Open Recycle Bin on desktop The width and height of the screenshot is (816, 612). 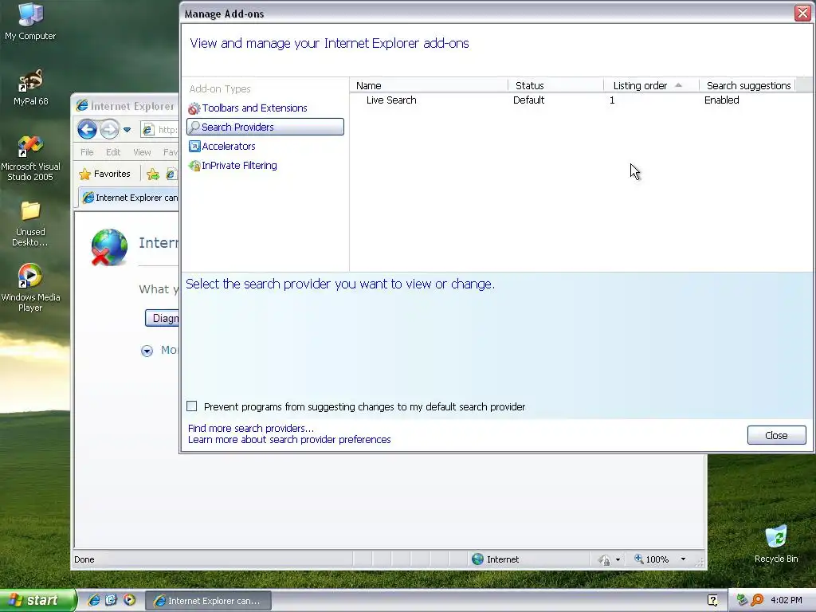pyautogui.click(x=776, y=544)
